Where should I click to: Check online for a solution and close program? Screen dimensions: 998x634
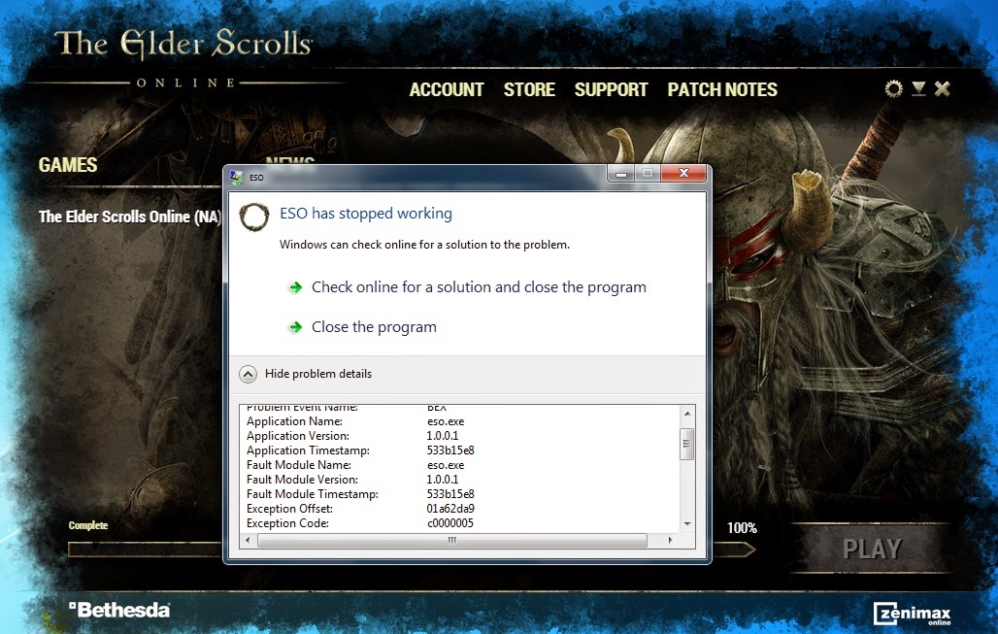point(479,287)
